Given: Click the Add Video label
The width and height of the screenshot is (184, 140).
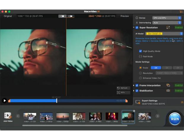Looking at the screenshot, I should 8,121.
